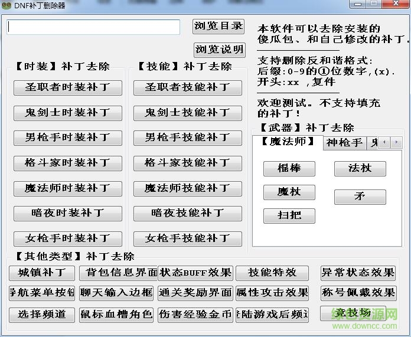Click the 棍棒 weapon button
411x337 pixels.
[x=289, y=169]
